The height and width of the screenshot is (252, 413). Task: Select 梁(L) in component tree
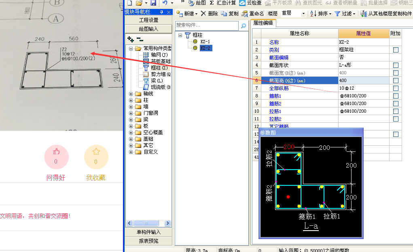(153, 80)
